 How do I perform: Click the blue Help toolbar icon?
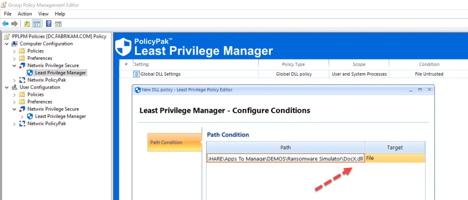click(48, 24)
